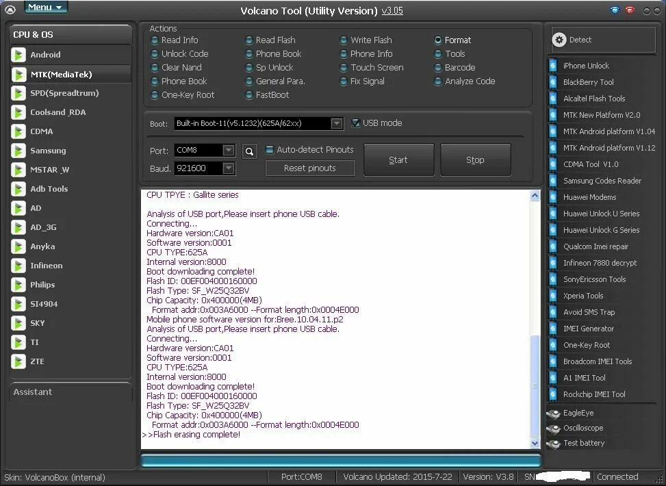This screenshot has width=666, height=486.
Task: Select the Format action
Action: [452, 40]
